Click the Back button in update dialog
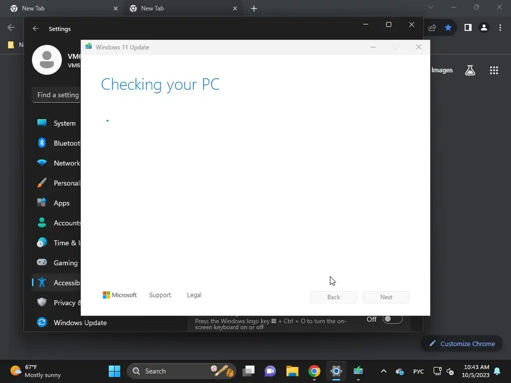The image size is (511, 383). 334,297
